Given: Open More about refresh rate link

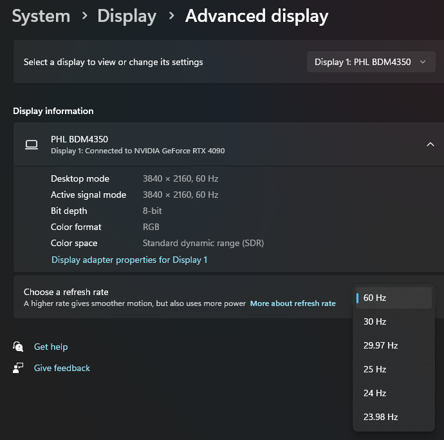Looking at the screenshot, I should 293,303.
